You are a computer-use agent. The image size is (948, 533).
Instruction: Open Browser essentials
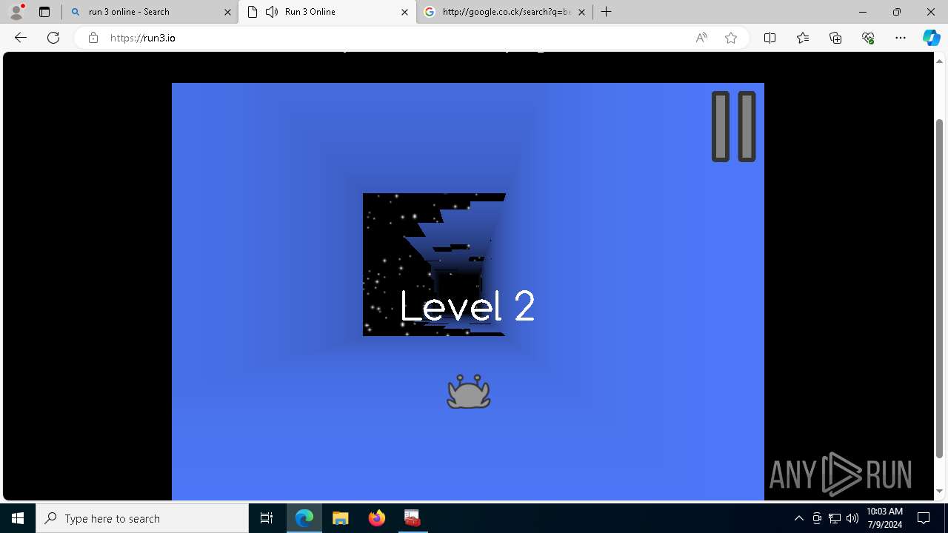coord(868,38)
